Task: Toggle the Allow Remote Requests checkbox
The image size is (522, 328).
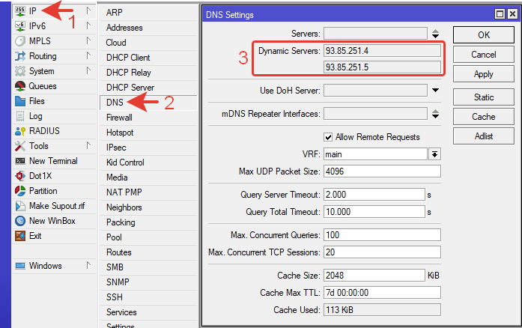Action: 328,137
